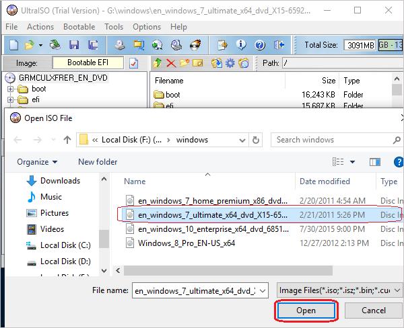Expand the boot folder in image tree
This screenshot has height=328, width=404.
coord(10,89)
